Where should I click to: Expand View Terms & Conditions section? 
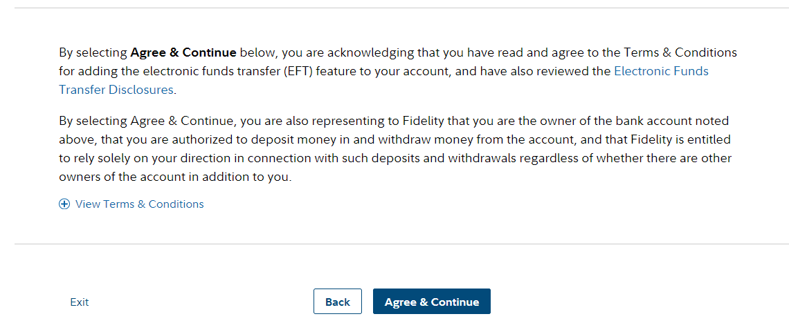(x=138, y=204)
